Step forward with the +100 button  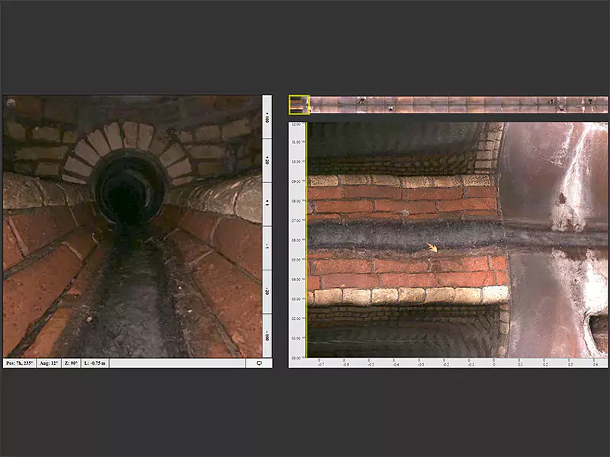[x=268, y=117]
